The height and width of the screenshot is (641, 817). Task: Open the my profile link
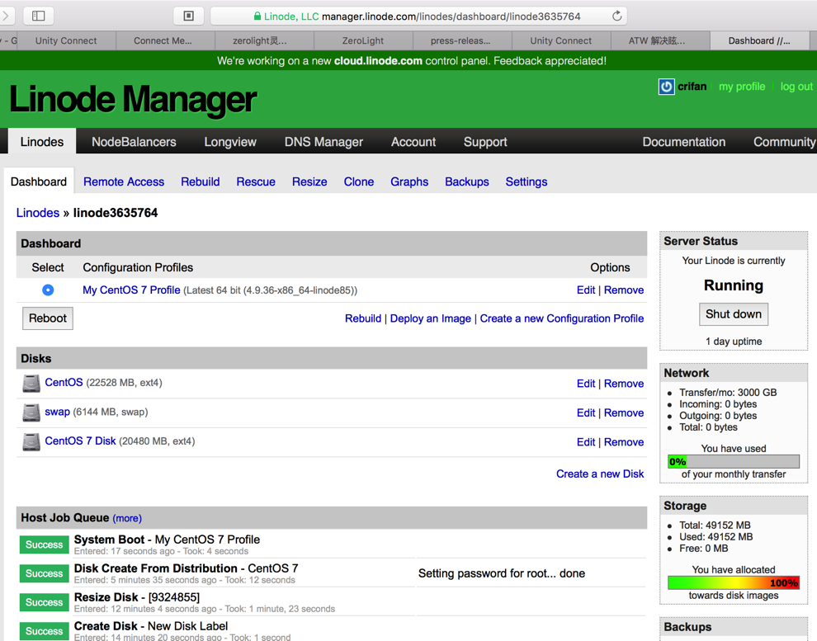[742, 87]
